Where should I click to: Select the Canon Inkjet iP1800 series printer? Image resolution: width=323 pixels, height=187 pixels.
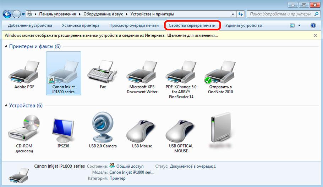click(64, 73)
